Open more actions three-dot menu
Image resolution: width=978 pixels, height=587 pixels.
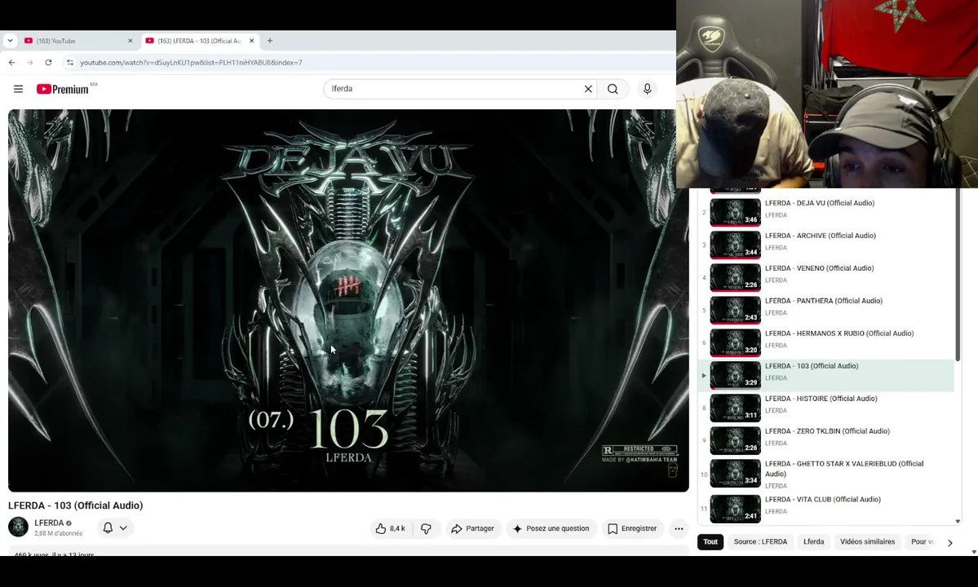coord(679,528)
